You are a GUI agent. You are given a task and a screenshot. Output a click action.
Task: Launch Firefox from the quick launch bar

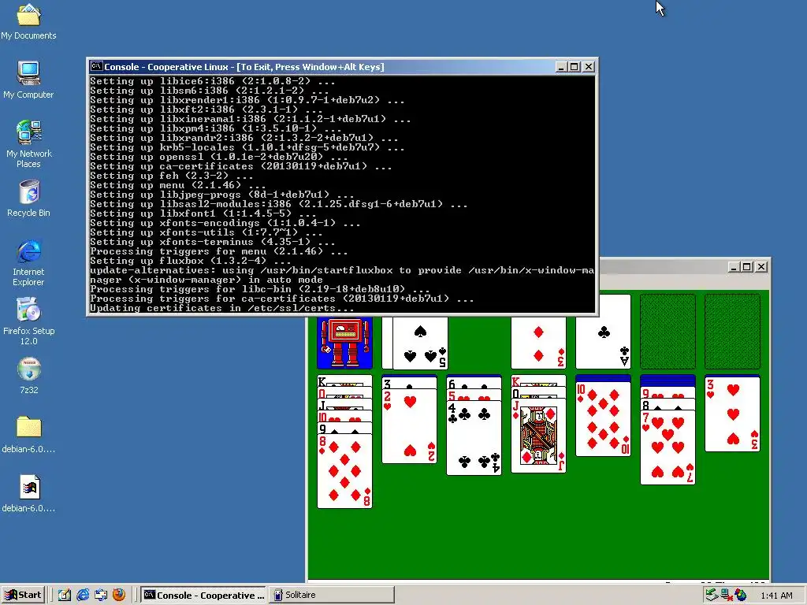119,595
